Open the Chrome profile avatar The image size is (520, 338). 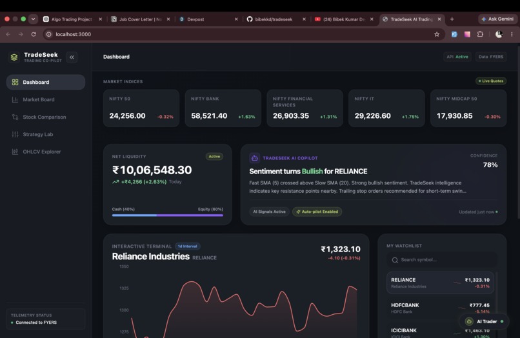click(499, 34)
